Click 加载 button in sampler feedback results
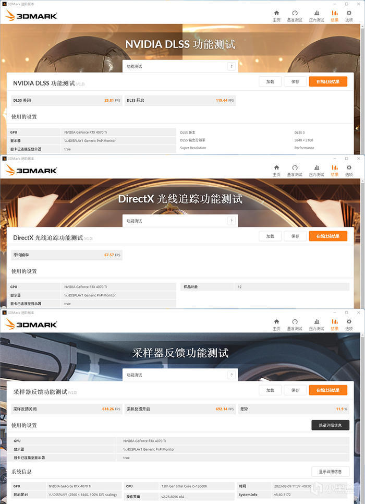 [270, 390]
